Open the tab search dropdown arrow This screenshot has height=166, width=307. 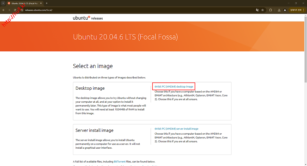click(x=3, y=3)
